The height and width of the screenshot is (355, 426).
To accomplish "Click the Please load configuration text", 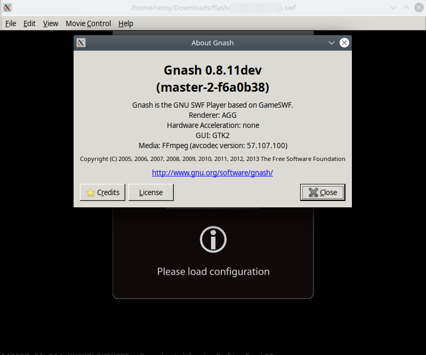I will (x=213, y=272).
